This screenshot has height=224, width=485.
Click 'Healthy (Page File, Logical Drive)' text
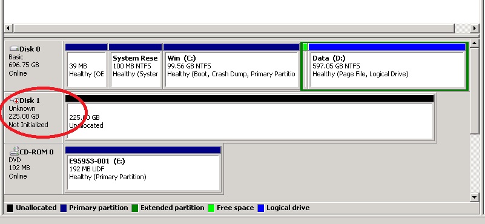[x=360, y=74]
